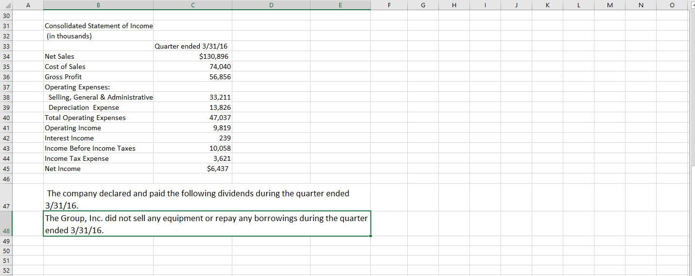Select column C header
This screenshot has width=695, height=276.
192,5
